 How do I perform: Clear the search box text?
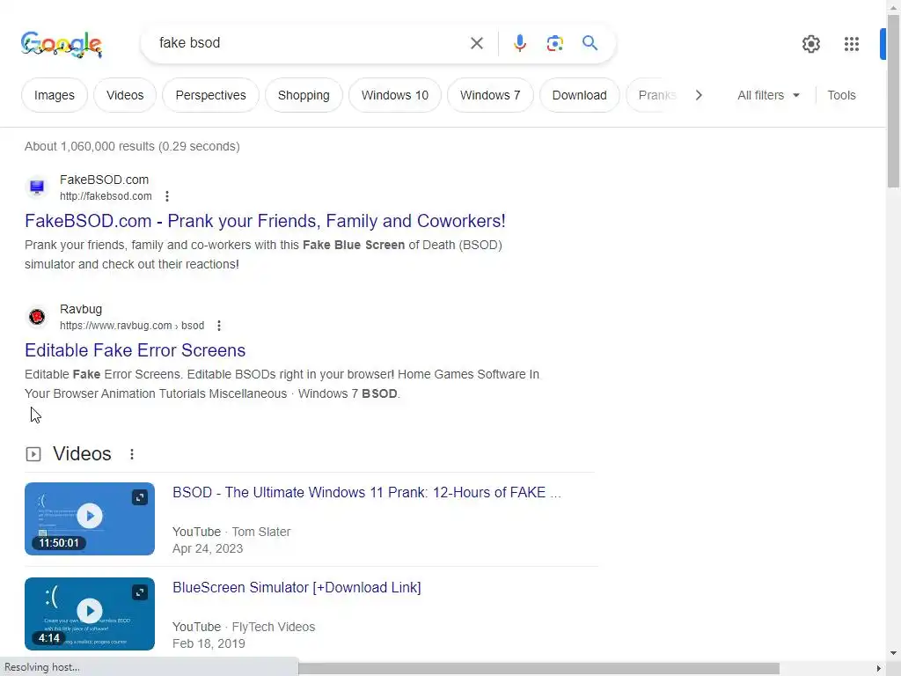477,43
